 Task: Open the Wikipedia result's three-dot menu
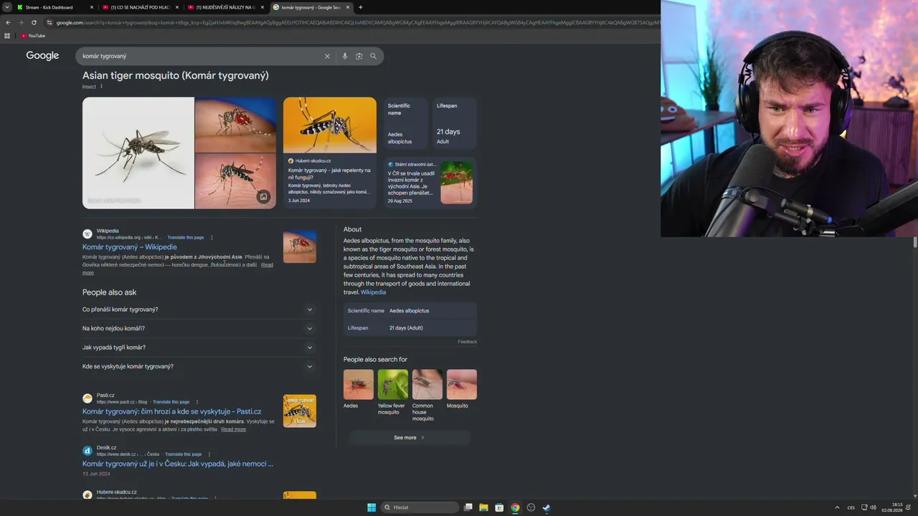(x=212, y=237)
